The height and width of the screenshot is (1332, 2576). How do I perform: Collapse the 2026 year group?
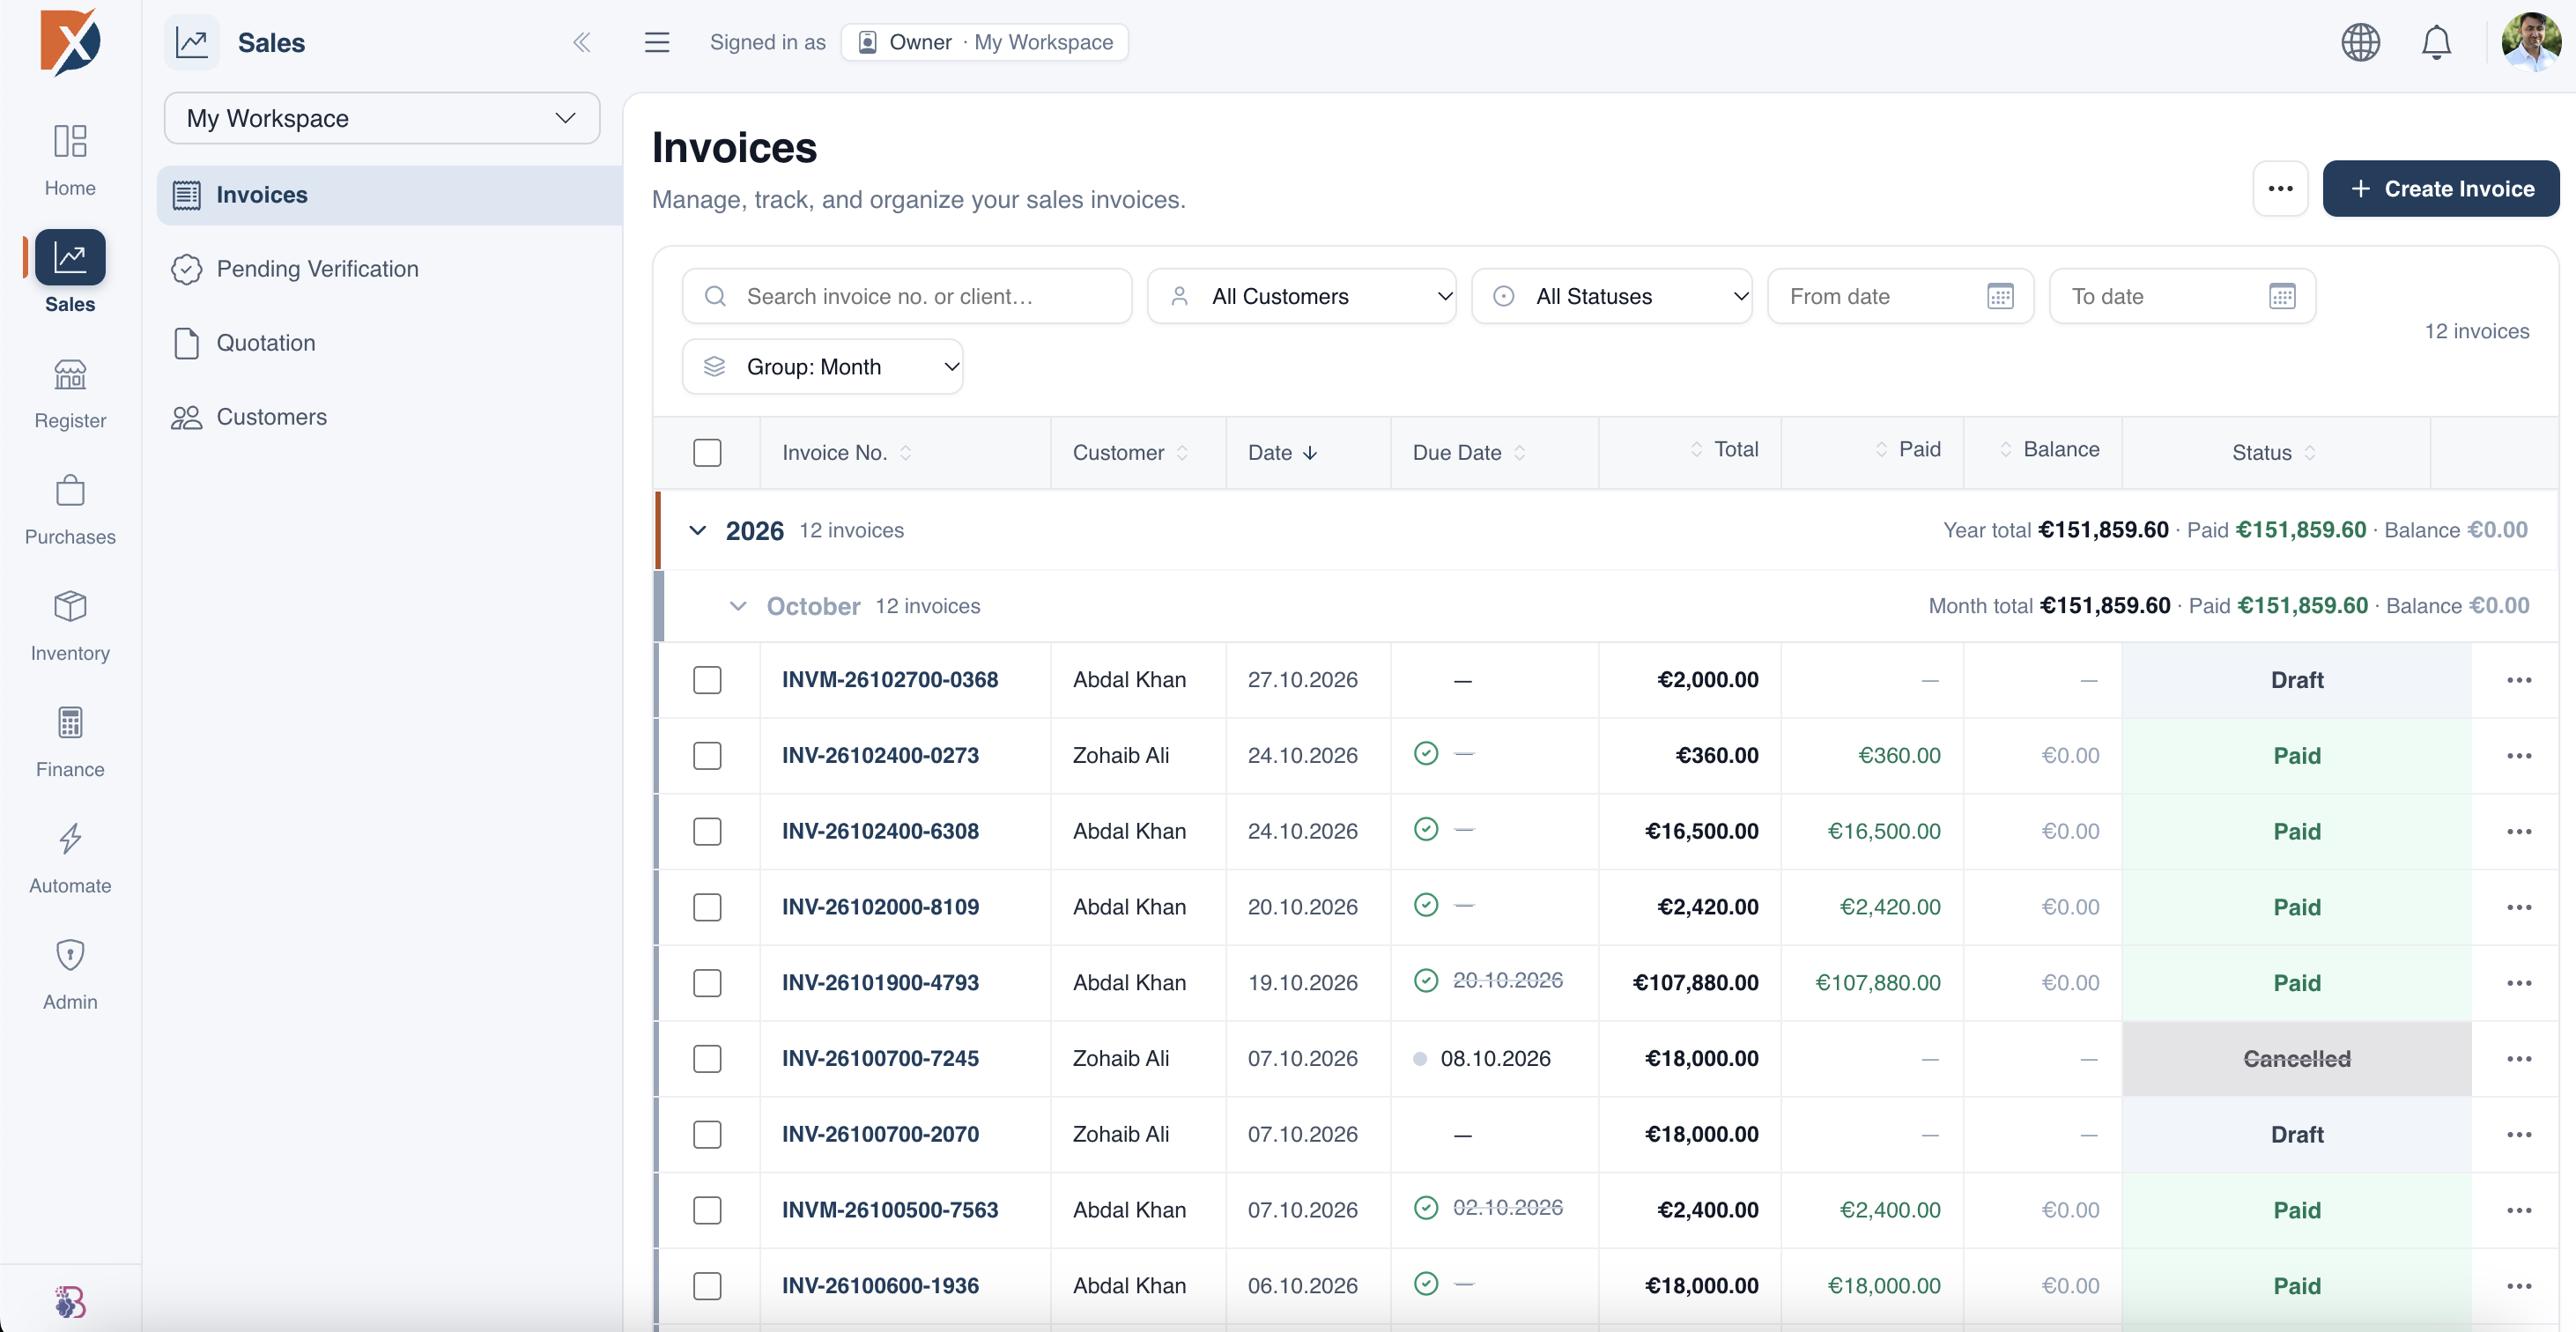(x=698, y=530)
